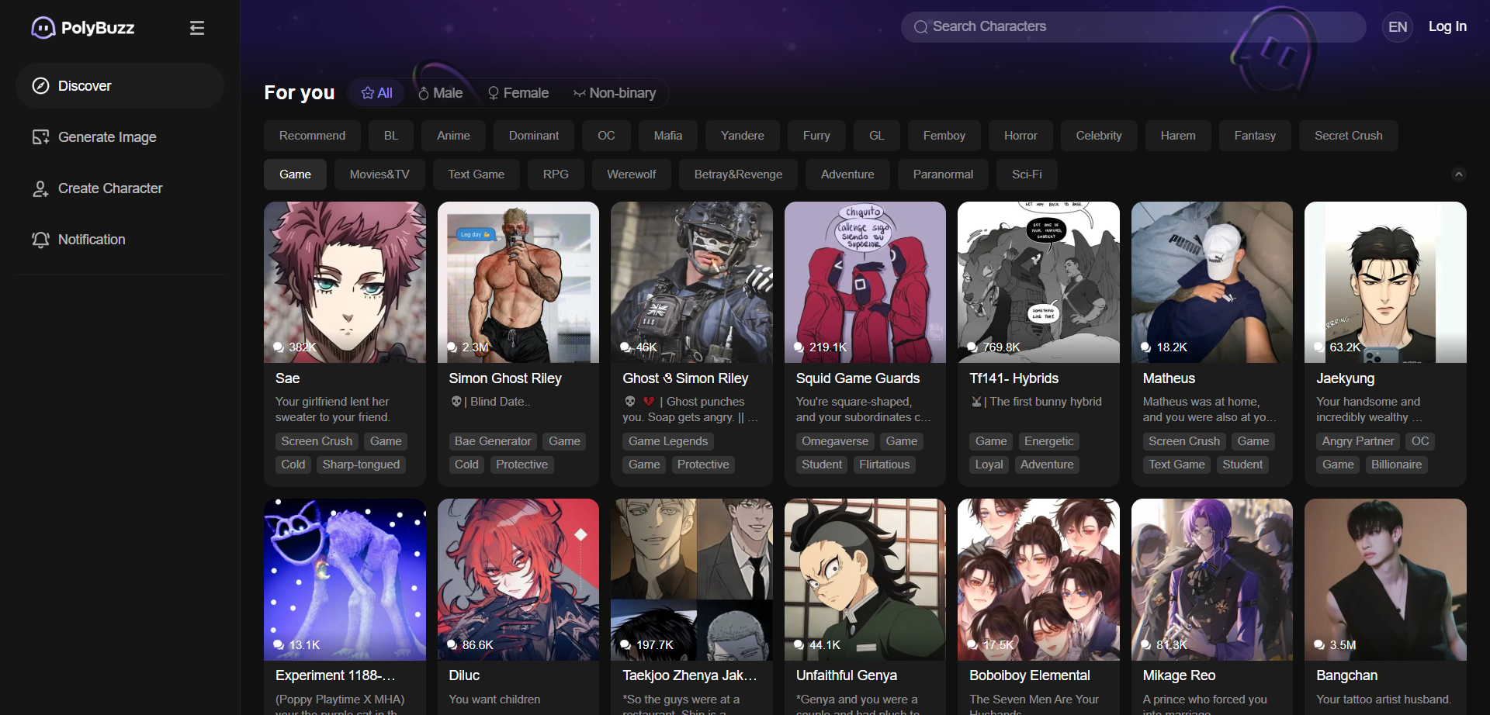Click Screen Crush tag on Sae card
Image resolution: width=1490 pixels, height=715 pixels.
pyautogui.click(x=317, y=441)
